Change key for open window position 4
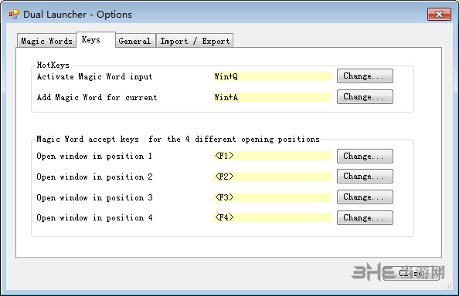This screenshot has height=296, width=459. pos(365,217)
